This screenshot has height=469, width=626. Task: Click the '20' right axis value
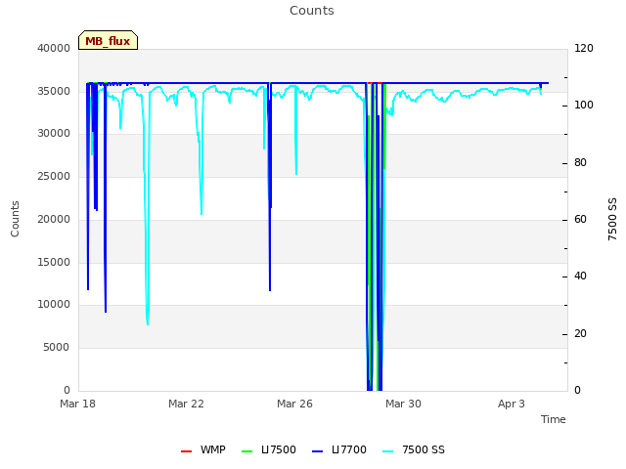(580, 333)
